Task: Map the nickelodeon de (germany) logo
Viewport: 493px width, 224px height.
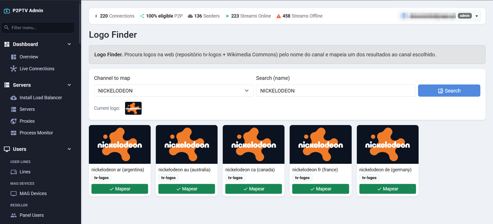Action: [x=388, y=189]
